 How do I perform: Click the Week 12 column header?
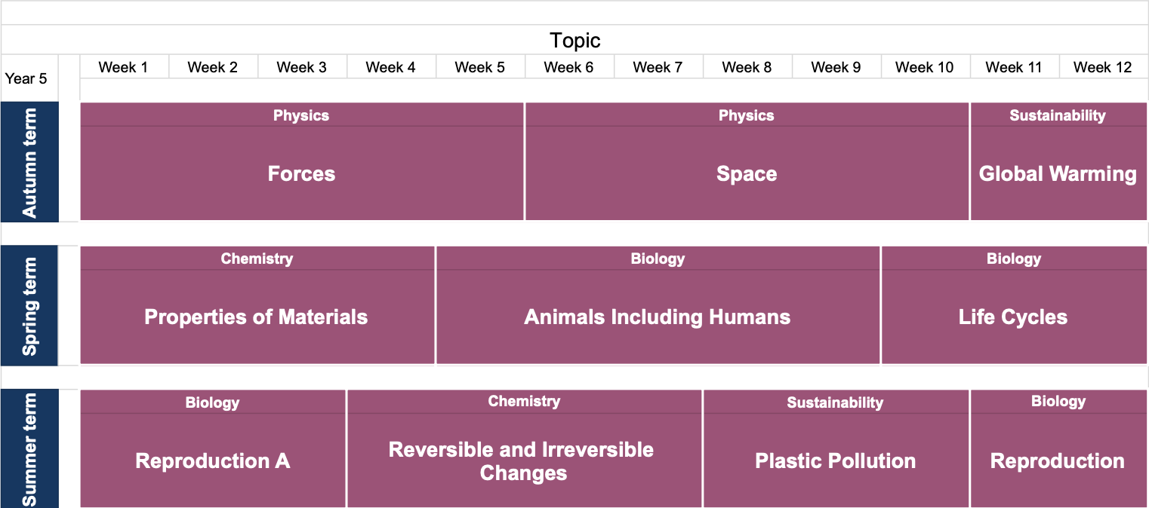click(1102, 67)
